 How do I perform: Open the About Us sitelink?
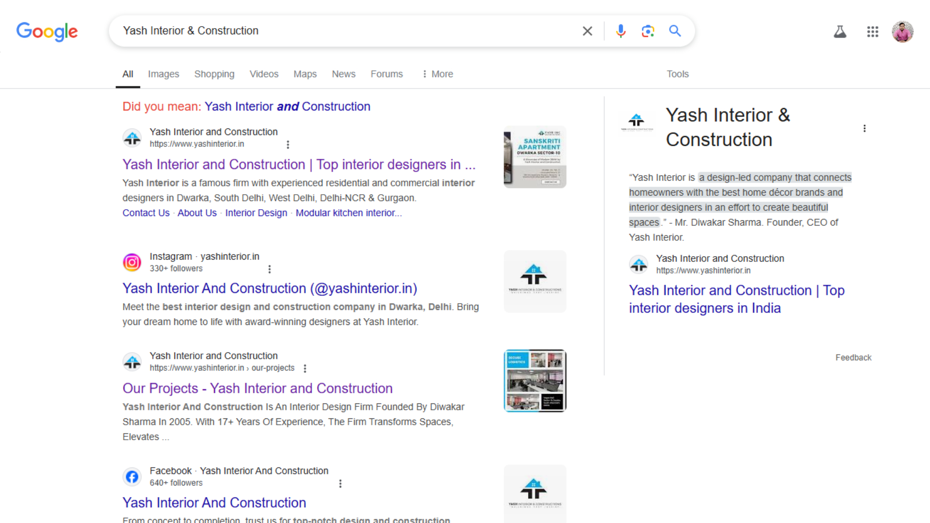coord(197,213)
